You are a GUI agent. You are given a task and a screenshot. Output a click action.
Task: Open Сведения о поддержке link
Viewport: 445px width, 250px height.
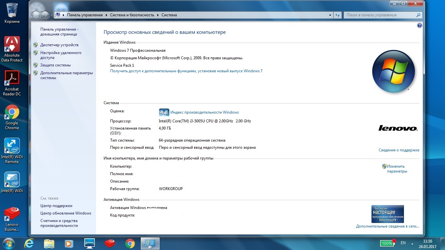tap(399, 150)
